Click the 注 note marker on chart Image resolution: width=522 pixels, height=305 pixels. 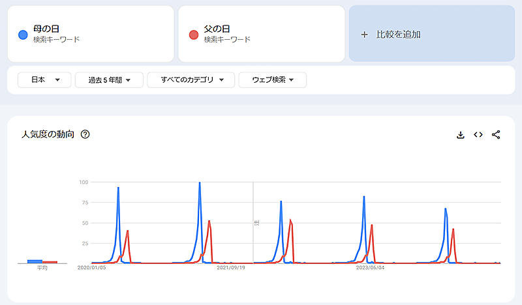tap(256, 223)
